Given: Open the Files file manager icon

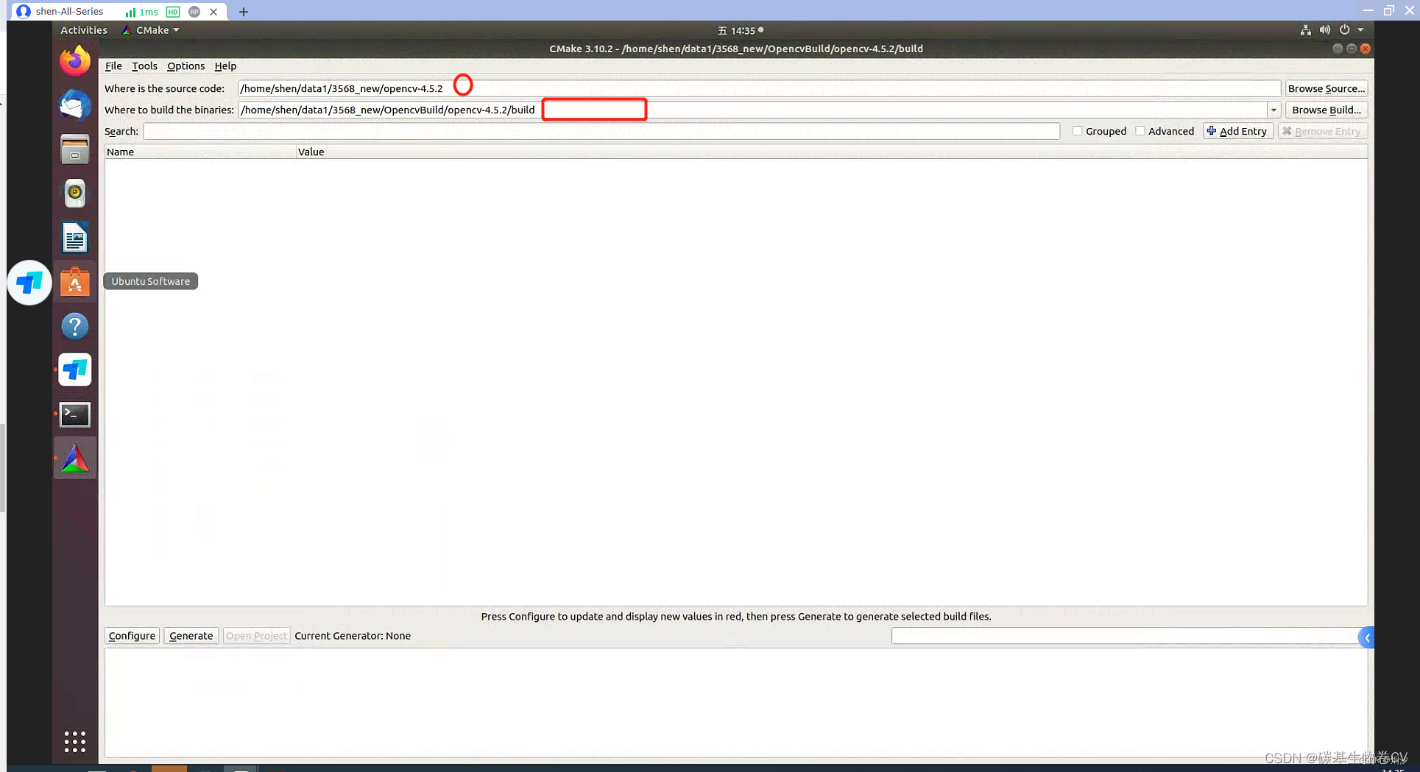Looking at the screenshot, I should tap(74, 149).
